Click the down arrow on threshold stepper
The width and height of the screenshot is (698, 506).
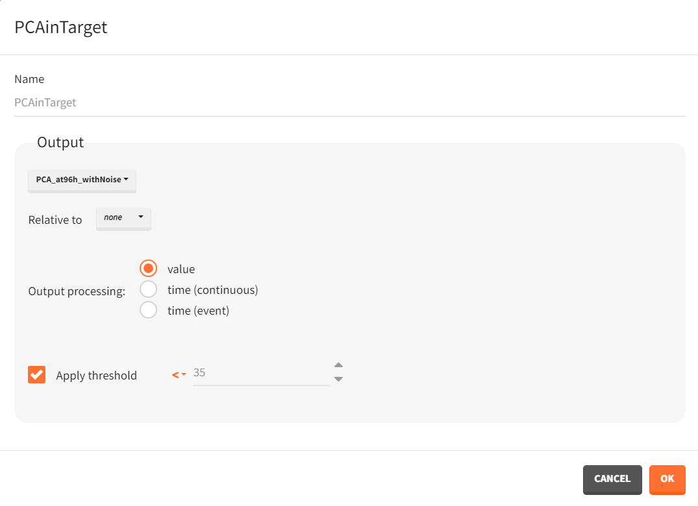click(338, 379)
